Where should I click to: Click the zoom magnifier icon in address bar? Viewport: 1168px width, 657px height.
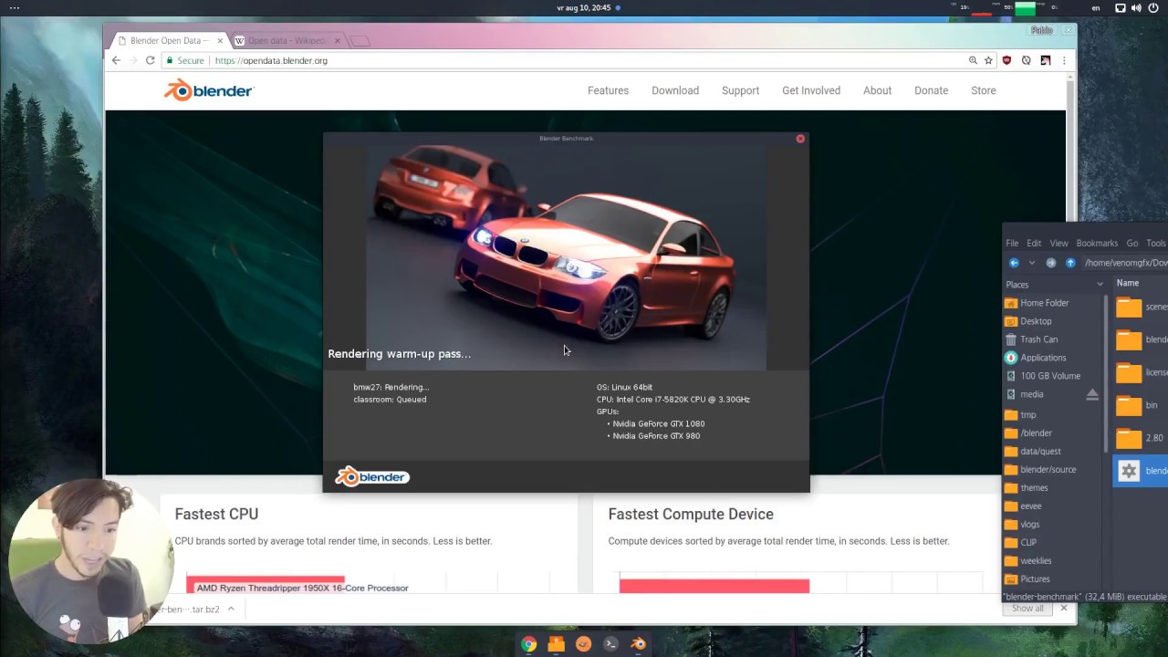[x=973, y=60]
